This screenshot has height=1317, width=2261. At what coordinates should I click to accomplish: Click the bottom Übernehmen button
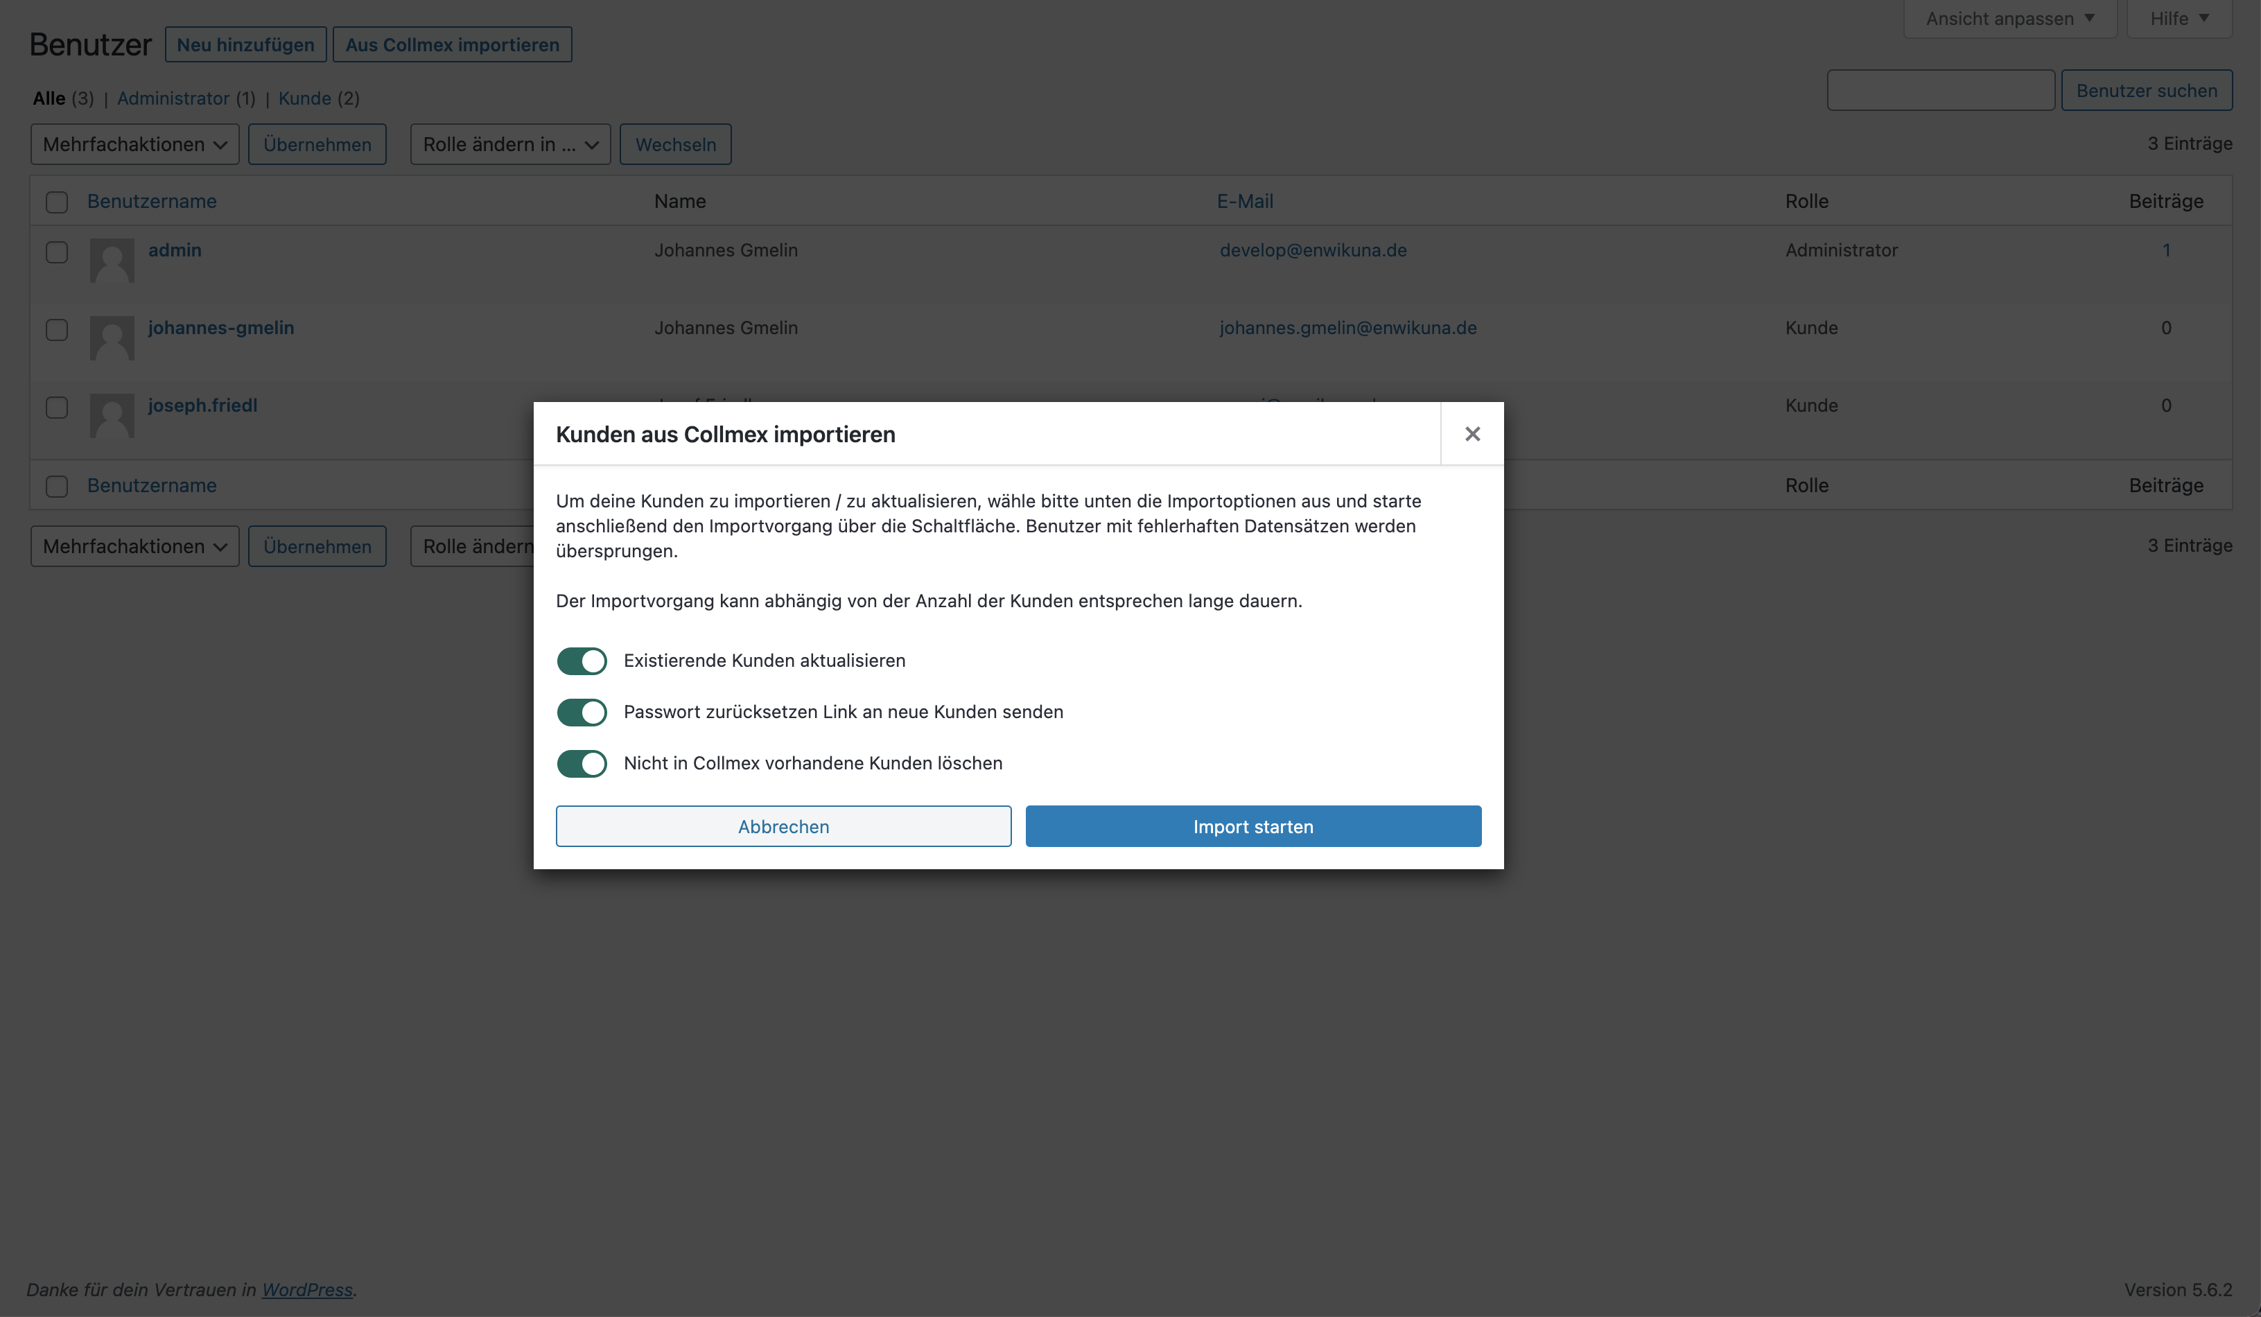point(317,546)
